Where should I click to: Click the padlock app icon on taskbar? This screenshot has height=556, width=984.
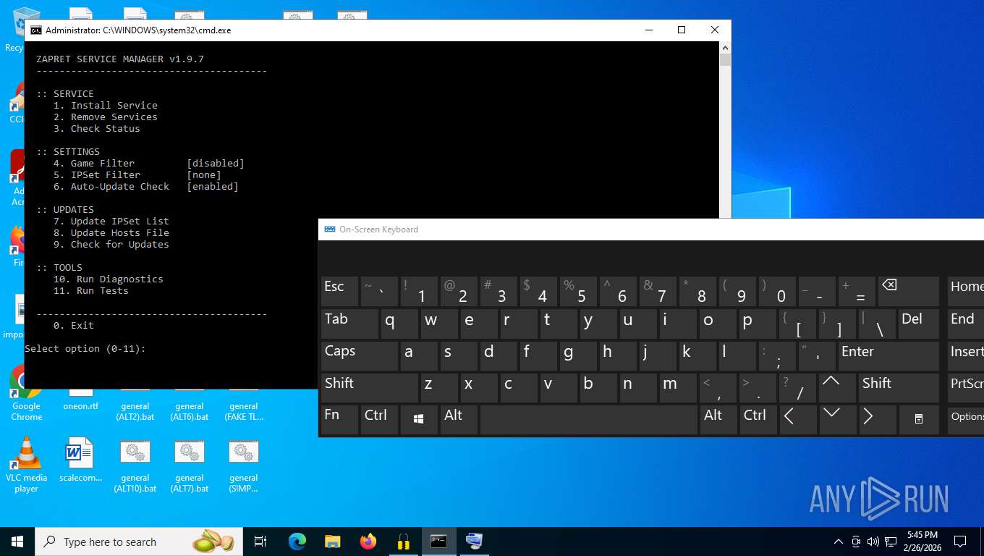click(x=403, y=542)
